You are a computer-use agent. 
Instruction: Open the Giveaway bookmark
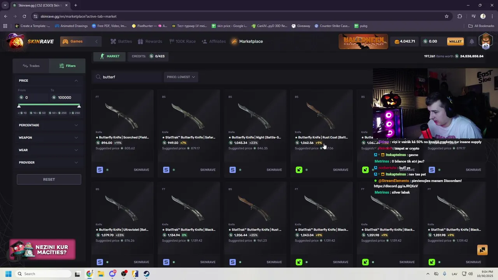pos(300,26)
